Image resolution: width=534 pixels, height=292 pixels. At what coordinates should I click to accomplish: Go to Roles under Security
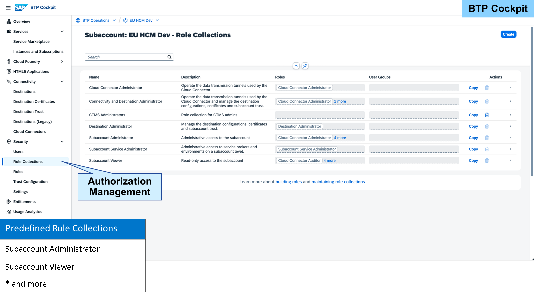(x=18, y=172)
